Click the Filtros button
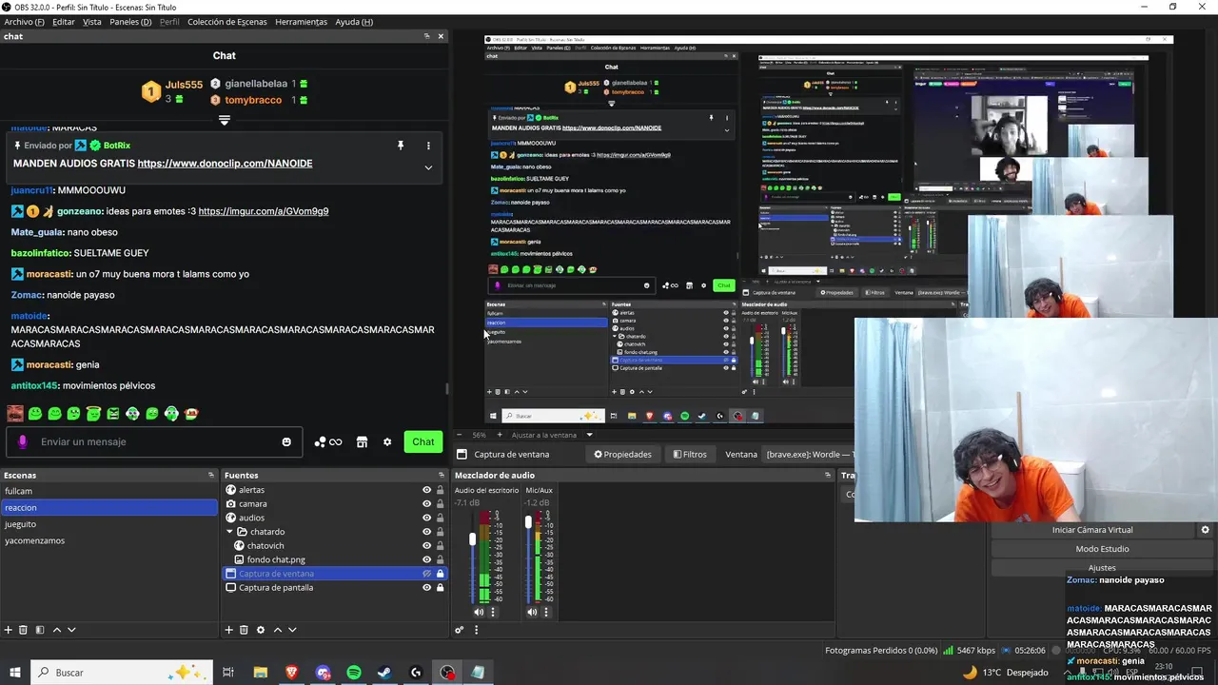The width and height of the screenshot is (1218, 685). tap(690, 455)
